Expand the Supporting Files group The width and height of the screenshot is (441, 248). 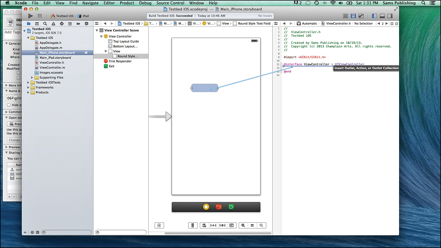(32, 78)
